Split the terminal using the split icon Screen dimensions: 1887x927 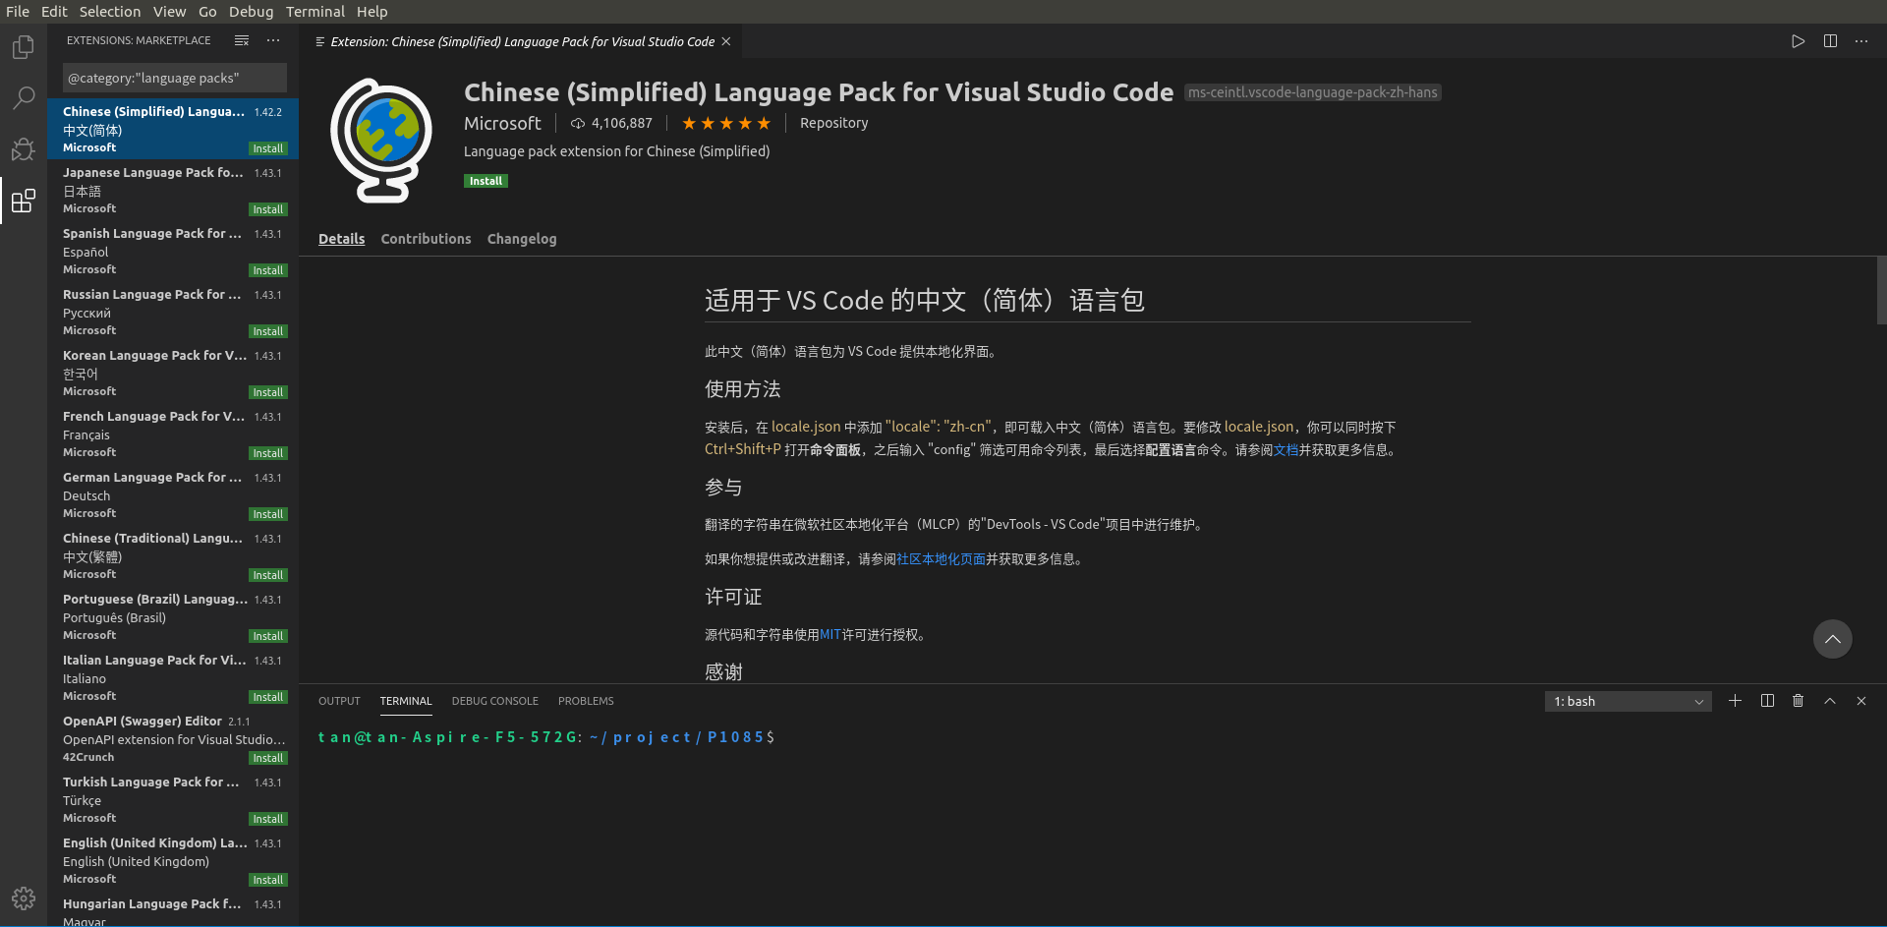click(x=1766, y=701)
